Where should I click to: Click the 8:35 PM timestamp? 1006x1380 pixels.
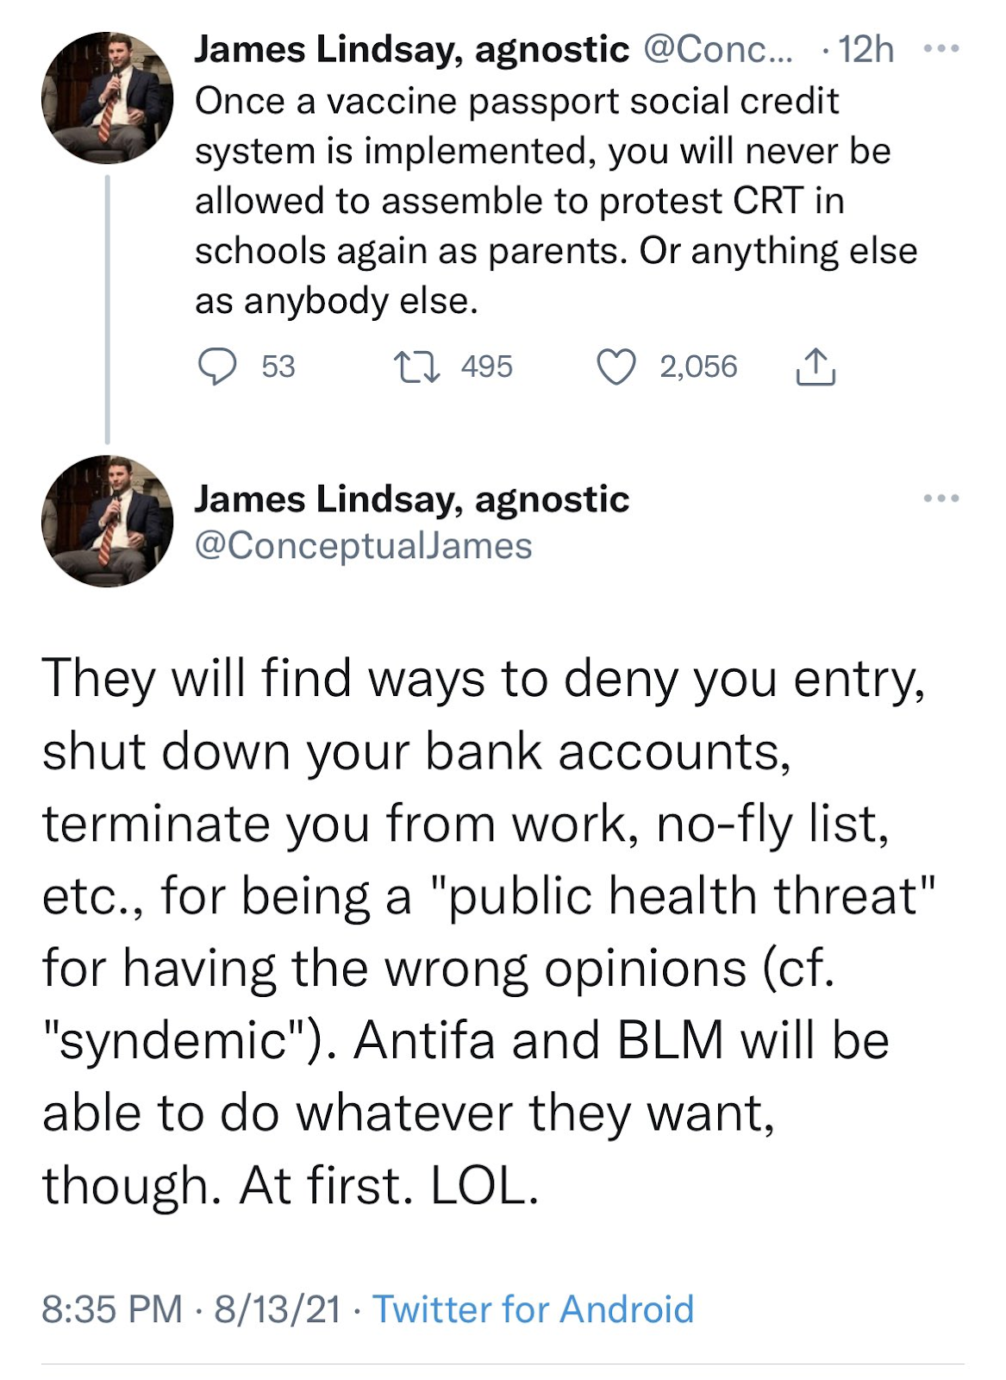click(x=112, y=1308)
